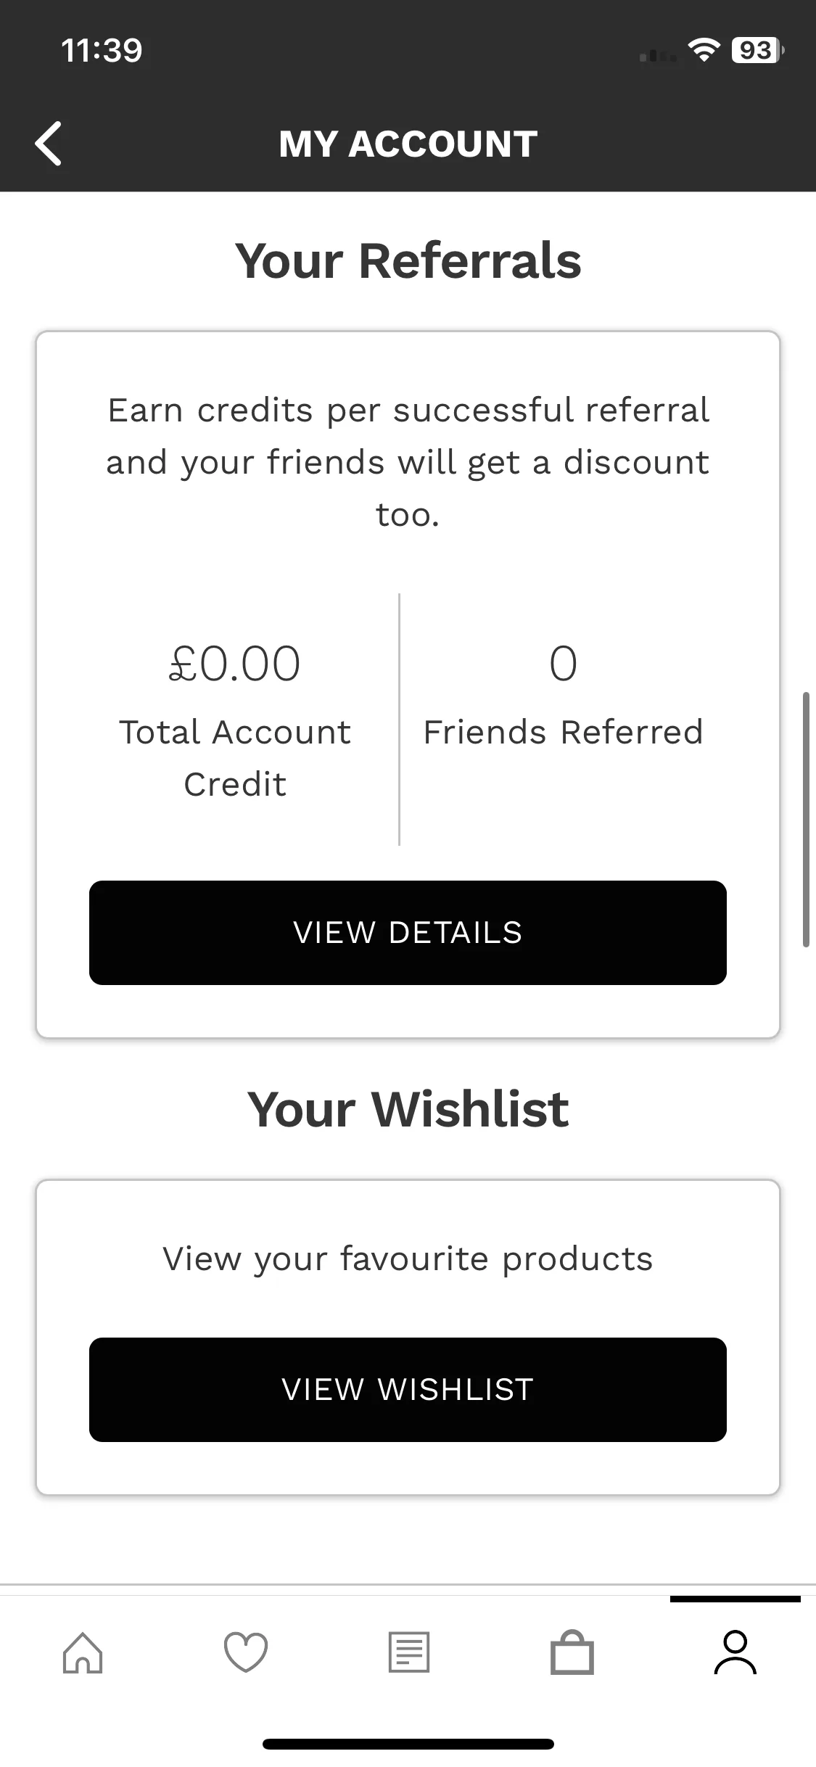The height and width of the screenshot is (1767, 816).
Task: Click the page scrollbar handle
Action: (x=806, y=820)
